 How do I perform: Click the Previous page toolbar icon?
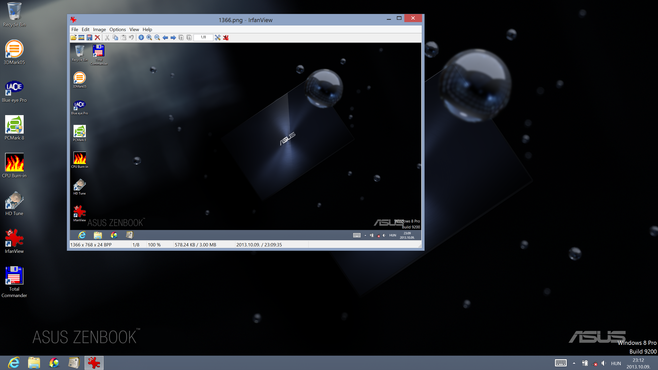(x=181, y=38)
